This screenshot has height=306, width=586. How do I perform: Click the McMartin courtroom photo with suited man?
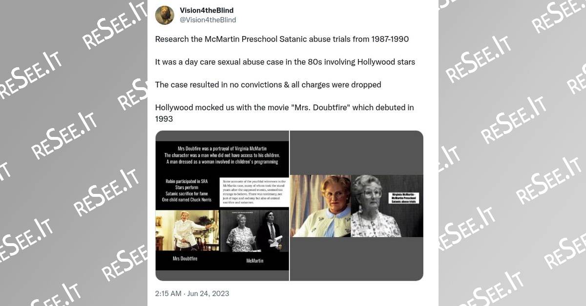click(x=254, y=230)
